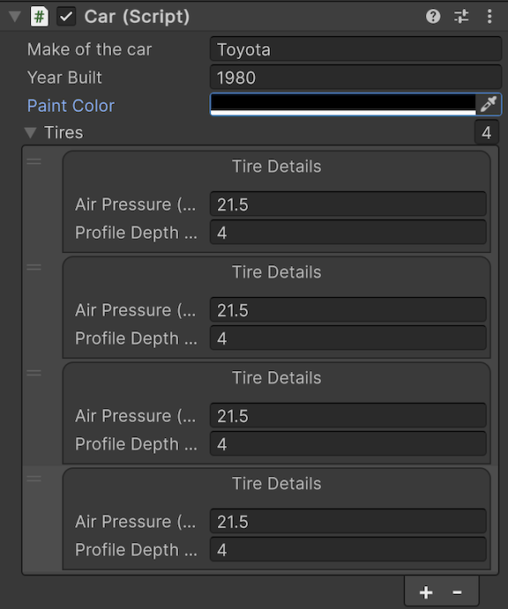
Task: Edit the Make of the car field
Action: [355, 49]
